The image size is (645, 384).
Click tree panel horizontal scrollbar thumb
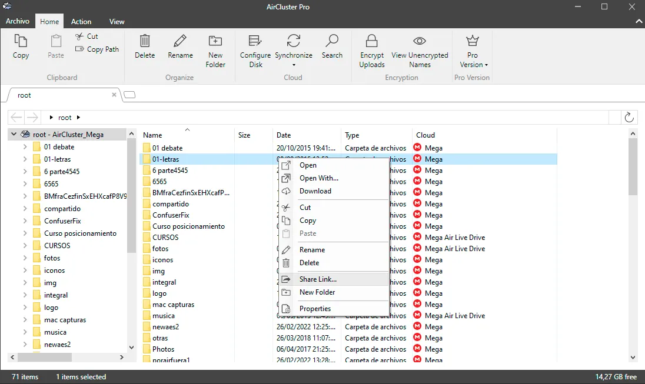point(45,358)
